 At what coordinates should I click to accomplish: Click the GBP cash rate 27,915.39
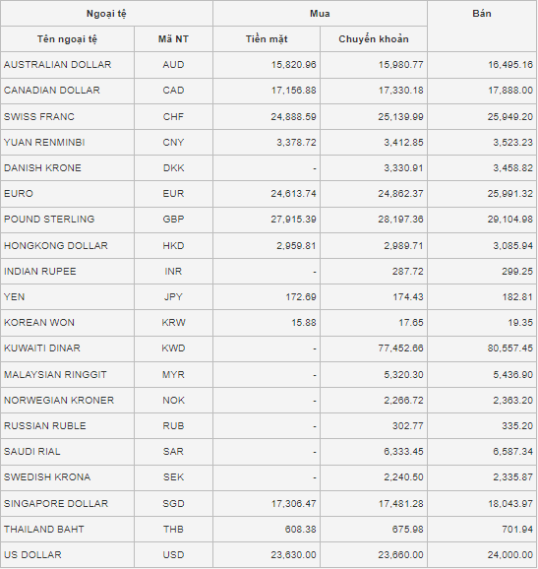click(x=294, y=220)
